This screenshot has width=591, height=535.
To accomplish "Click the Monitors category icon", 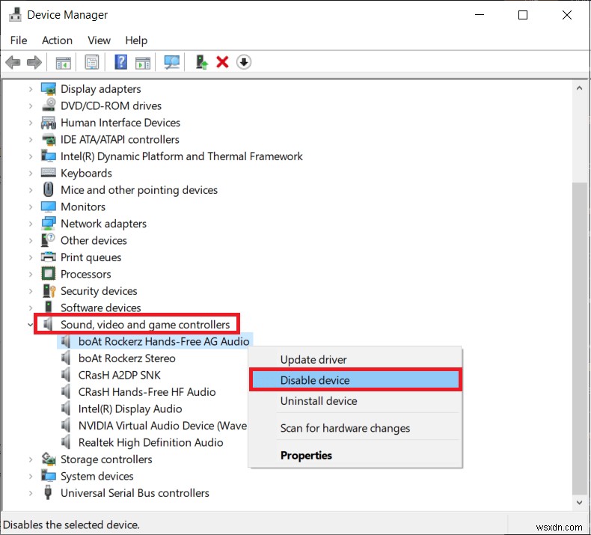I will click(x=48, y=207).
